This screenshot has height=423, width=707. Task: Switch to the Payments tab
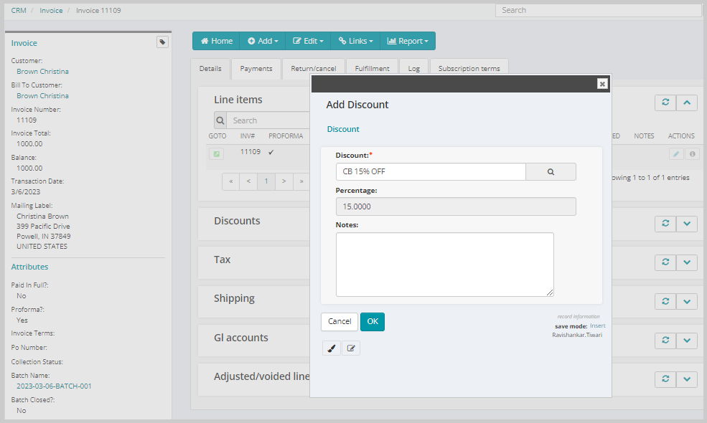[x=256, y=69]
